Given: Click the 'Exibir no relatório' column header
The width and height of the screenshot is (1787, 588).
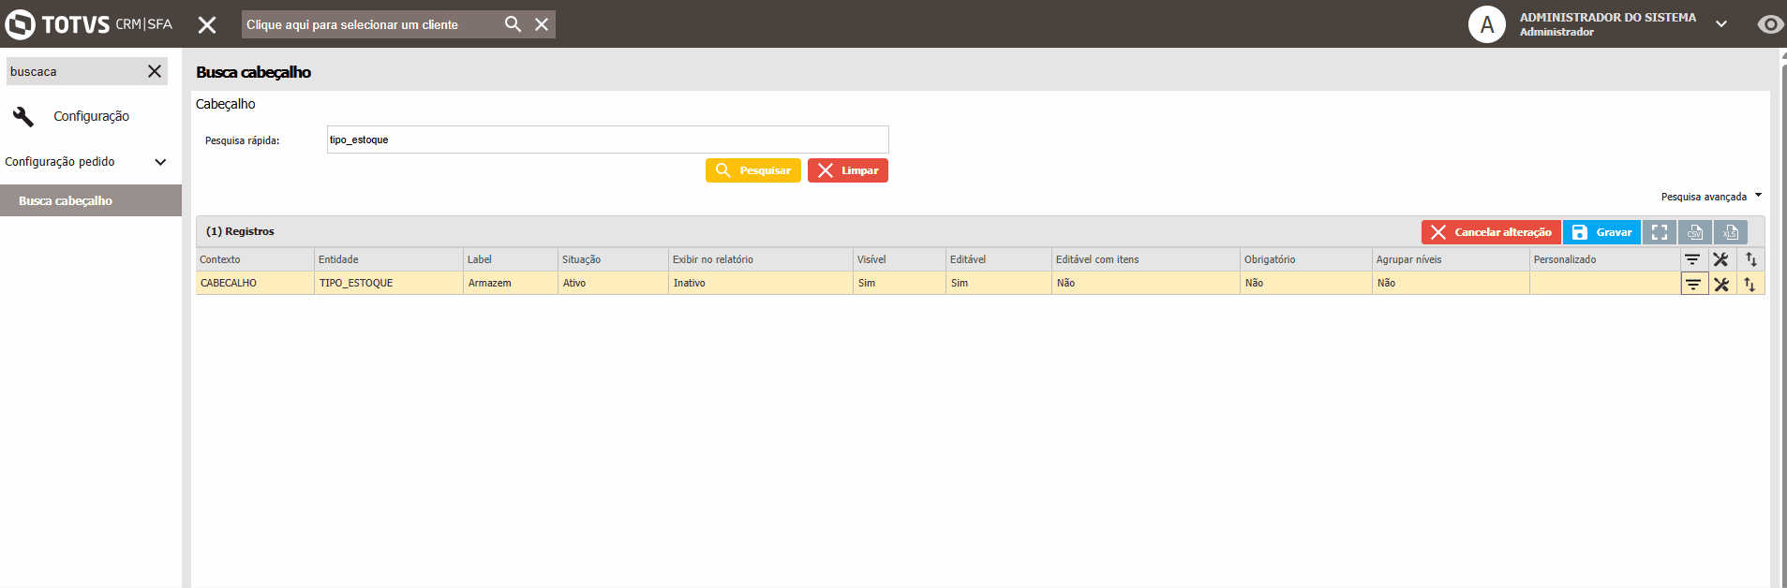Looking at the screenshot, I should pyautogui.click(x=761, y=259).
